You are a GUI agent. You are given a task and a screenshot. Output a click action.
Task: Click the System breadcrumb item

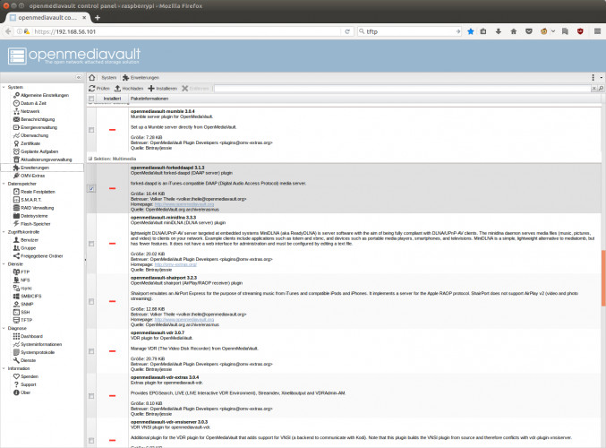(x=108, y=77)
